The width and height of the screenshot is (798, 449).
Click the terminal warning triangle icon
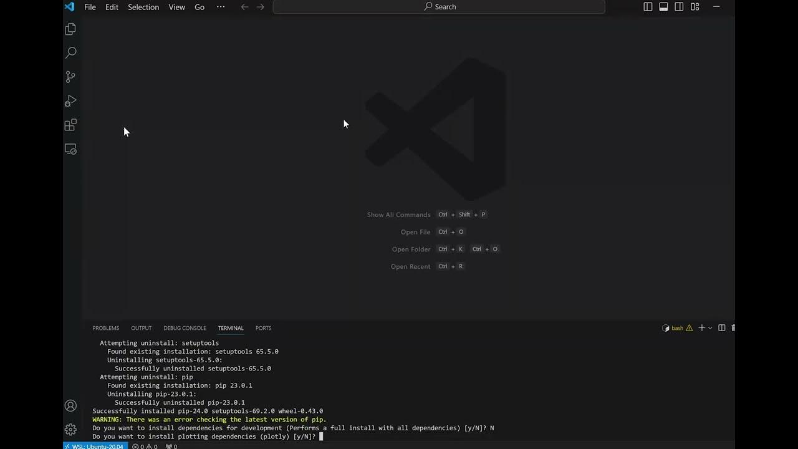point(689,328)
